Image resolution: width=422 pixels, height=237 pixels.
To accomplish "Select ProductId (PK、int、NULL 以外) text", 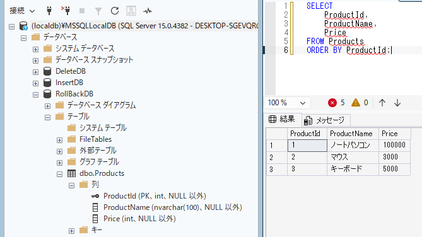I will pos(155,196).
